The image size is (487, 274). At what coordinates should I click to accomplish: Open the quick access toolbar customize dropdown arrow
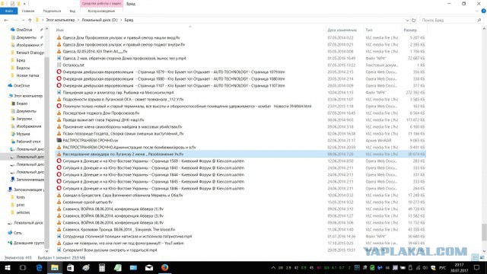tap(24, 4)
